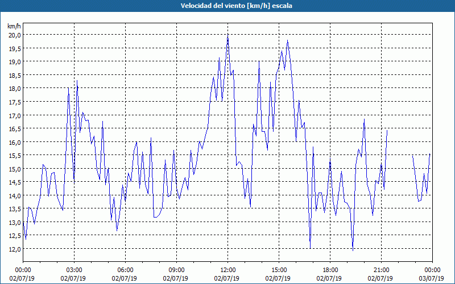
Task: Click the 20,0 km/h peak at 12:00
Action: click(228, 35)
